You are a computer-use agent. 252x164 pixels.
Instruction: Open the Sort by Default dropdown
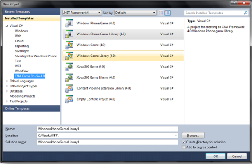coord(135,13)
